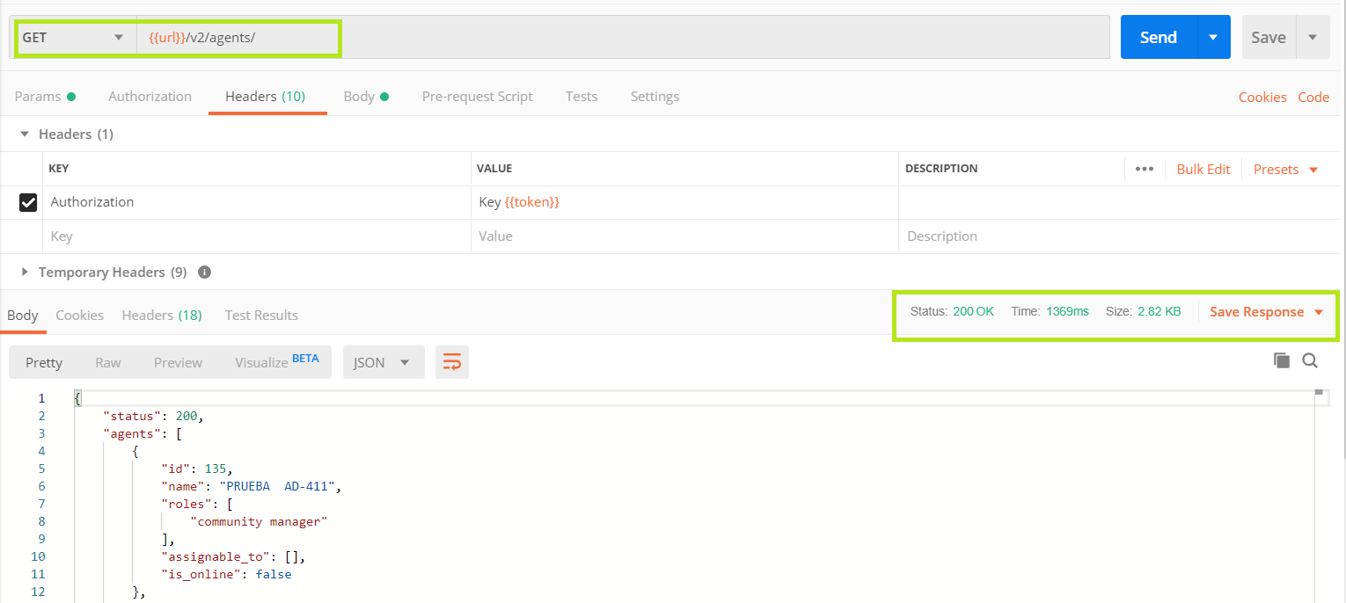Image resolution: width=1346 pixels, height=603 pixels.
Task: Switch to Raw view
Action: [108, 362]
